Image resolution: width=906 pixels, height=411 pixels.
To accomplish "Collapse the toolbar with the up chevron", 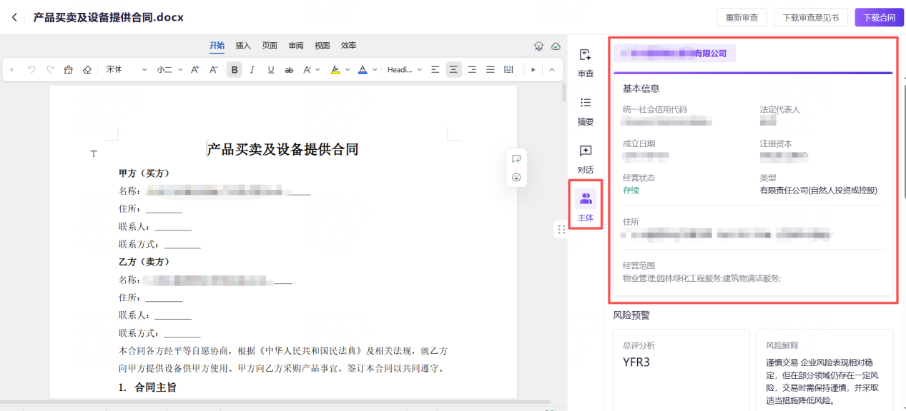I will pyautogui.click(x=552, y=70).
